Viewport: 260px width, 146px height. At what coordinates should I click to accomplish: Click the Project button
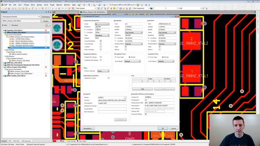pyautogui.click(x=46, y=21)
